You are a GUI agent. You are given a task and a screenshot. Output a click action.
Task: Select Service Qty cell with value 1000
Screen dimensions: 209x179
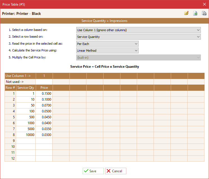pyautogui.click(x=26, y=123)
